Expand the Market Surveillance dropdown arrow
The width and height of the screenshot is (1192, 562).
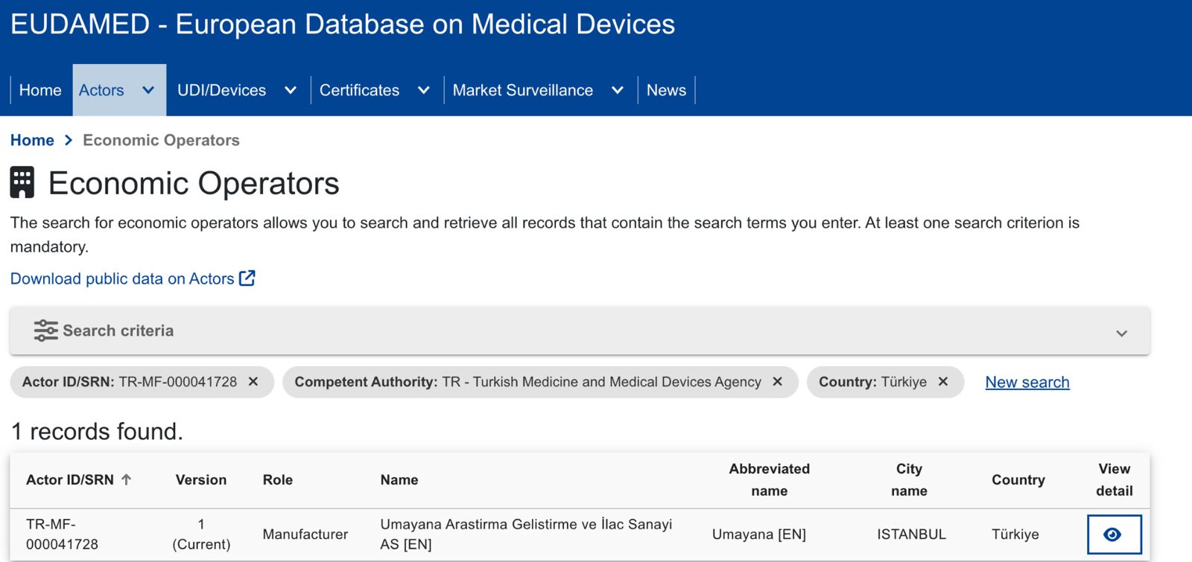click(x=618, y=90)
